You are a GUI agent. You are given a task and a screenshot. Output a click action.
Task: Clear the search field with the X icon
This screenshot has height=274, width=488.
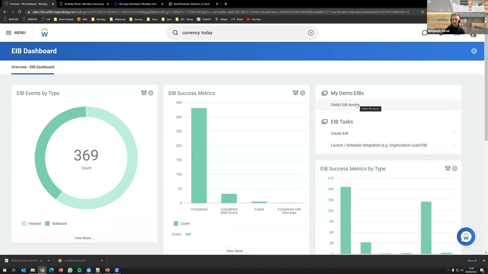311,33
